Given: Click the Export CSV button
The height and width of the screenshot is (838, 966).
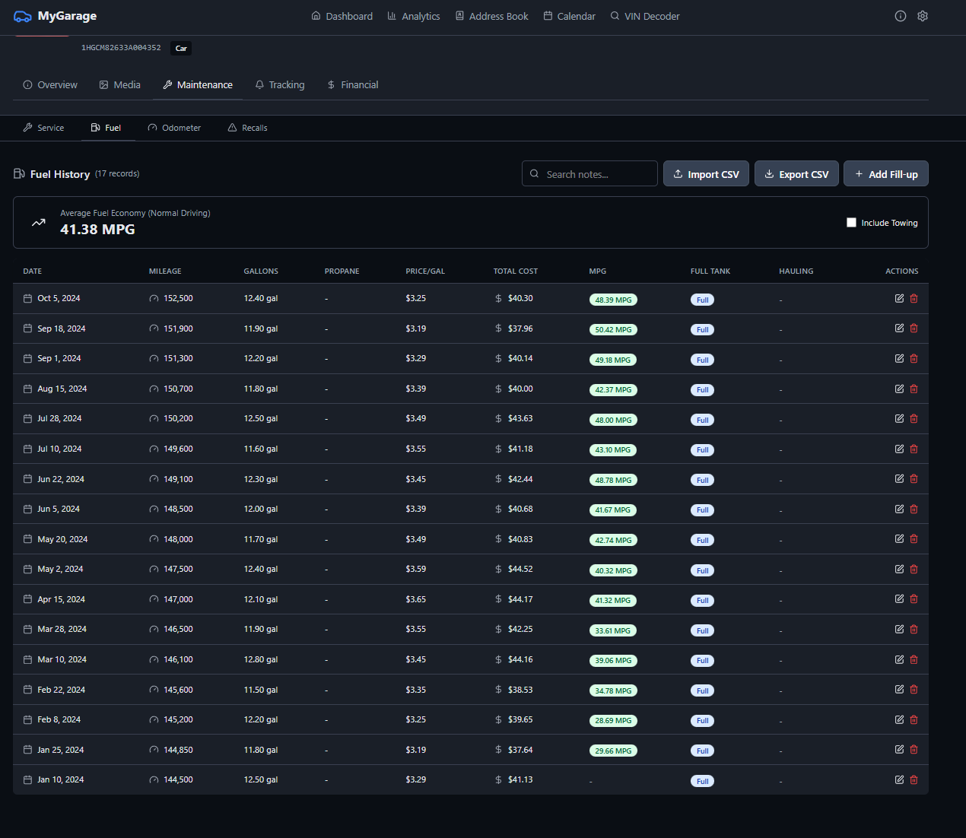Looking at the screenshot, I should click(x=796, y=174).
